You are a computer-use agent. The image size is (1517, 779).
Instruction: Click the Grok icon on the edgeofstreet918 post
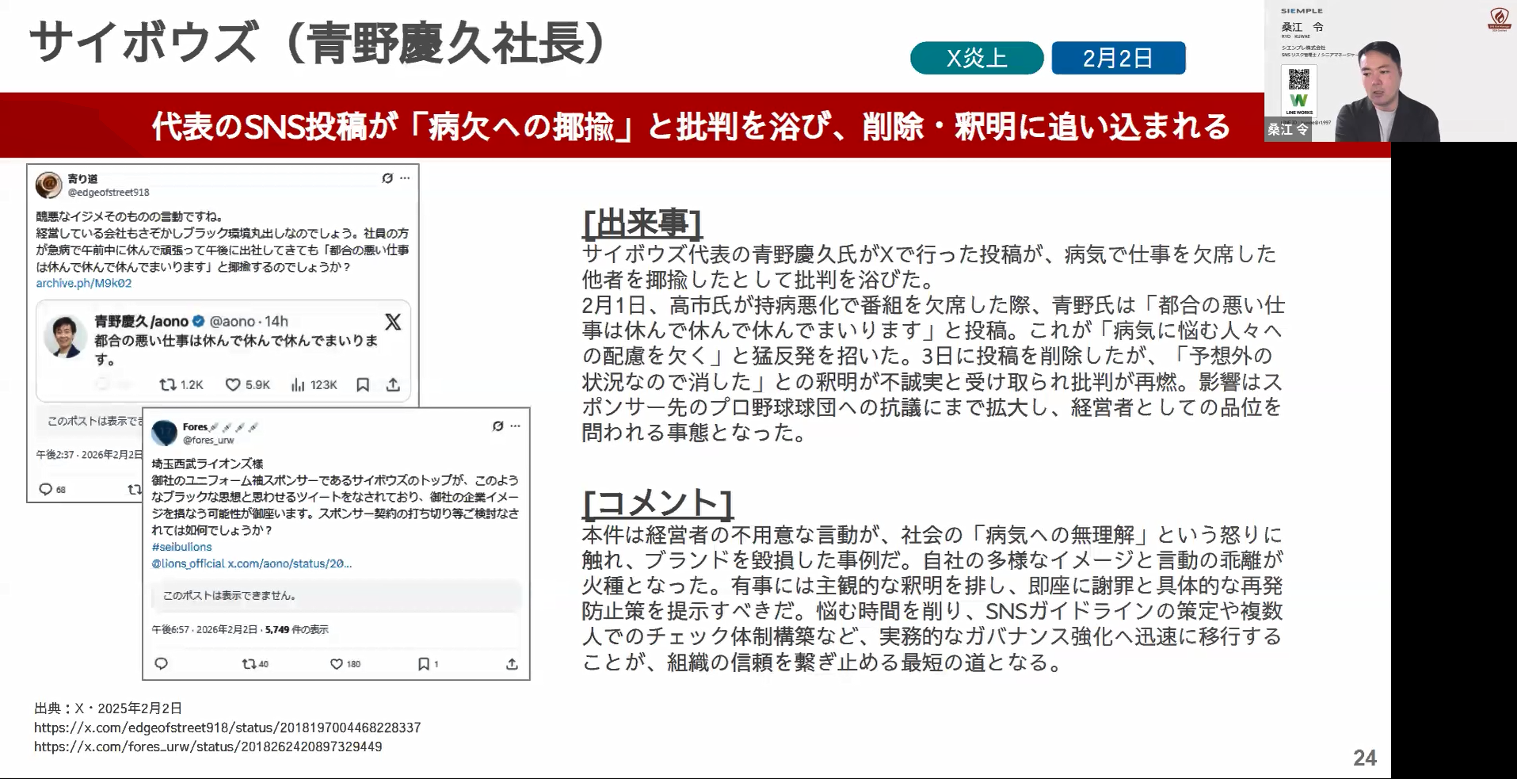(x=387, y=178)
